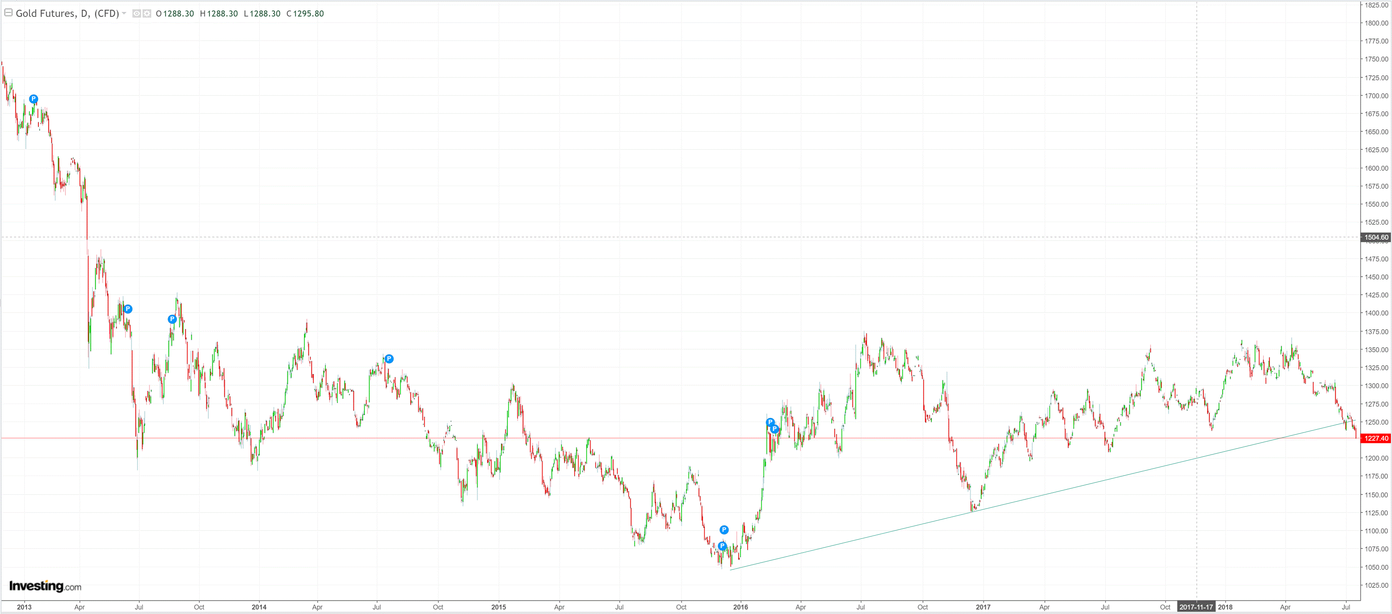Click the P marker at September 2013 peak

[x=172, y=319]
